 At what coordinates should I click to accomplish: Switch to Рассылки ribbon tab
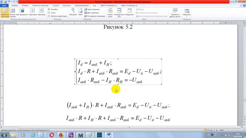click(x=66, y=5)
